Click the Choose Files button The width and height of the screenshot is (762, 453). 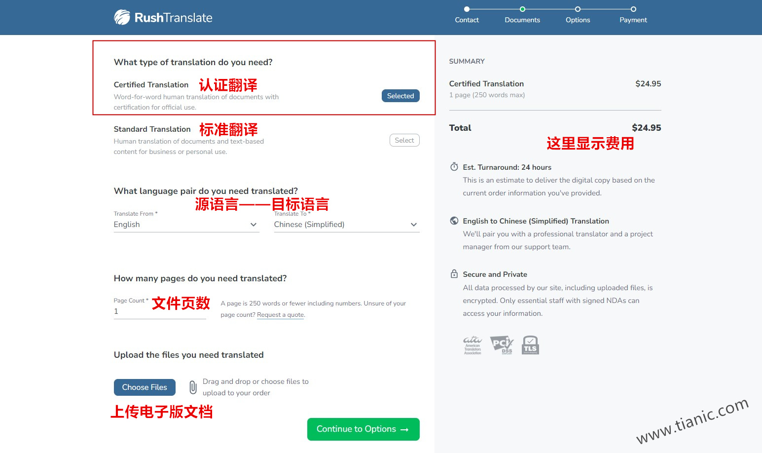[x=145, y=387]
